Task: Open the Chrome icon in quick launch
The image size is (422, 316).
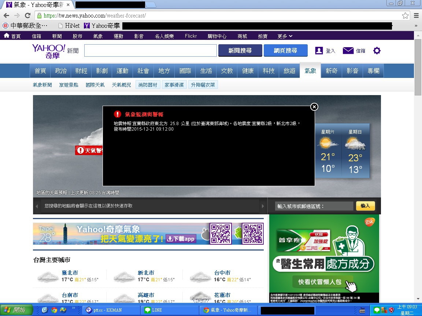Action: pyautogui.click(x=54, y=310)
